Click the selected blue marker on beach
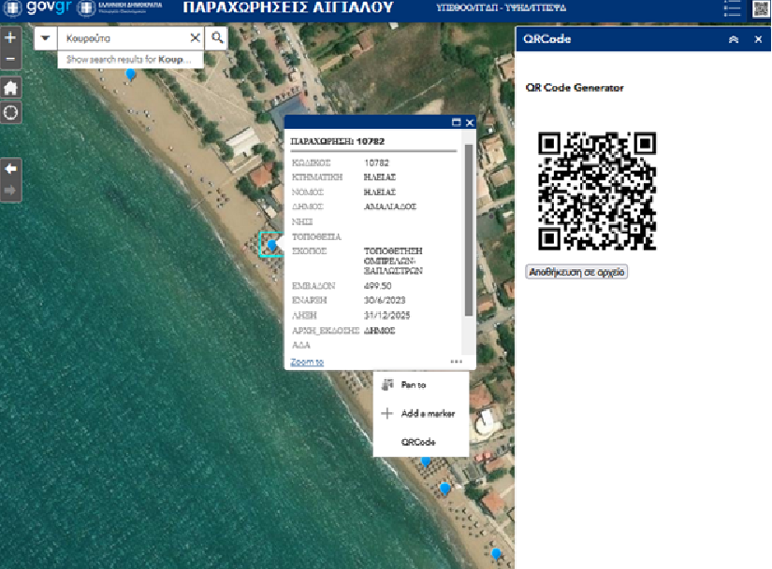772x569 pixels. [271, 245]
